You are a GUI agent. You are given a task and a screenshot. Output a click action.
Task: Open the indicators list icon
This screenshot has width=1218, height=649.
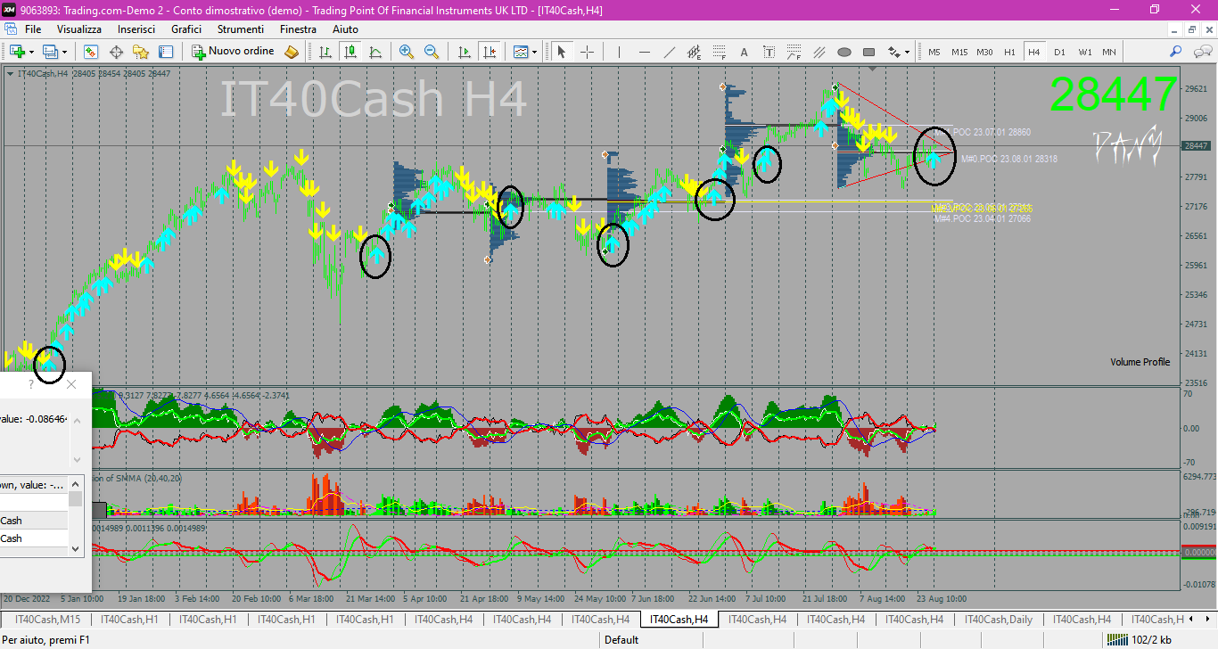521,52
